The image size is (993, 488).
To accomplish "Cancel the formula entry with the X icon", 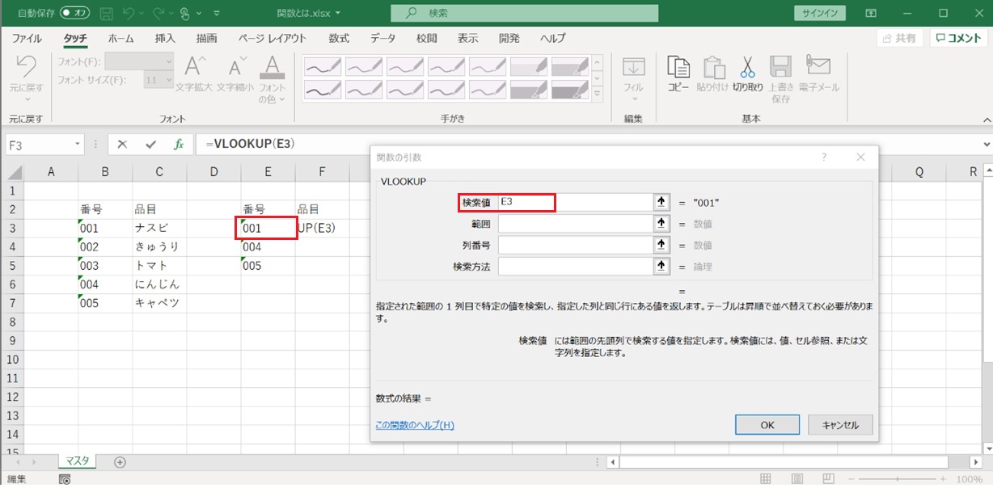I will pyautogui.click(x=122, y=145).
